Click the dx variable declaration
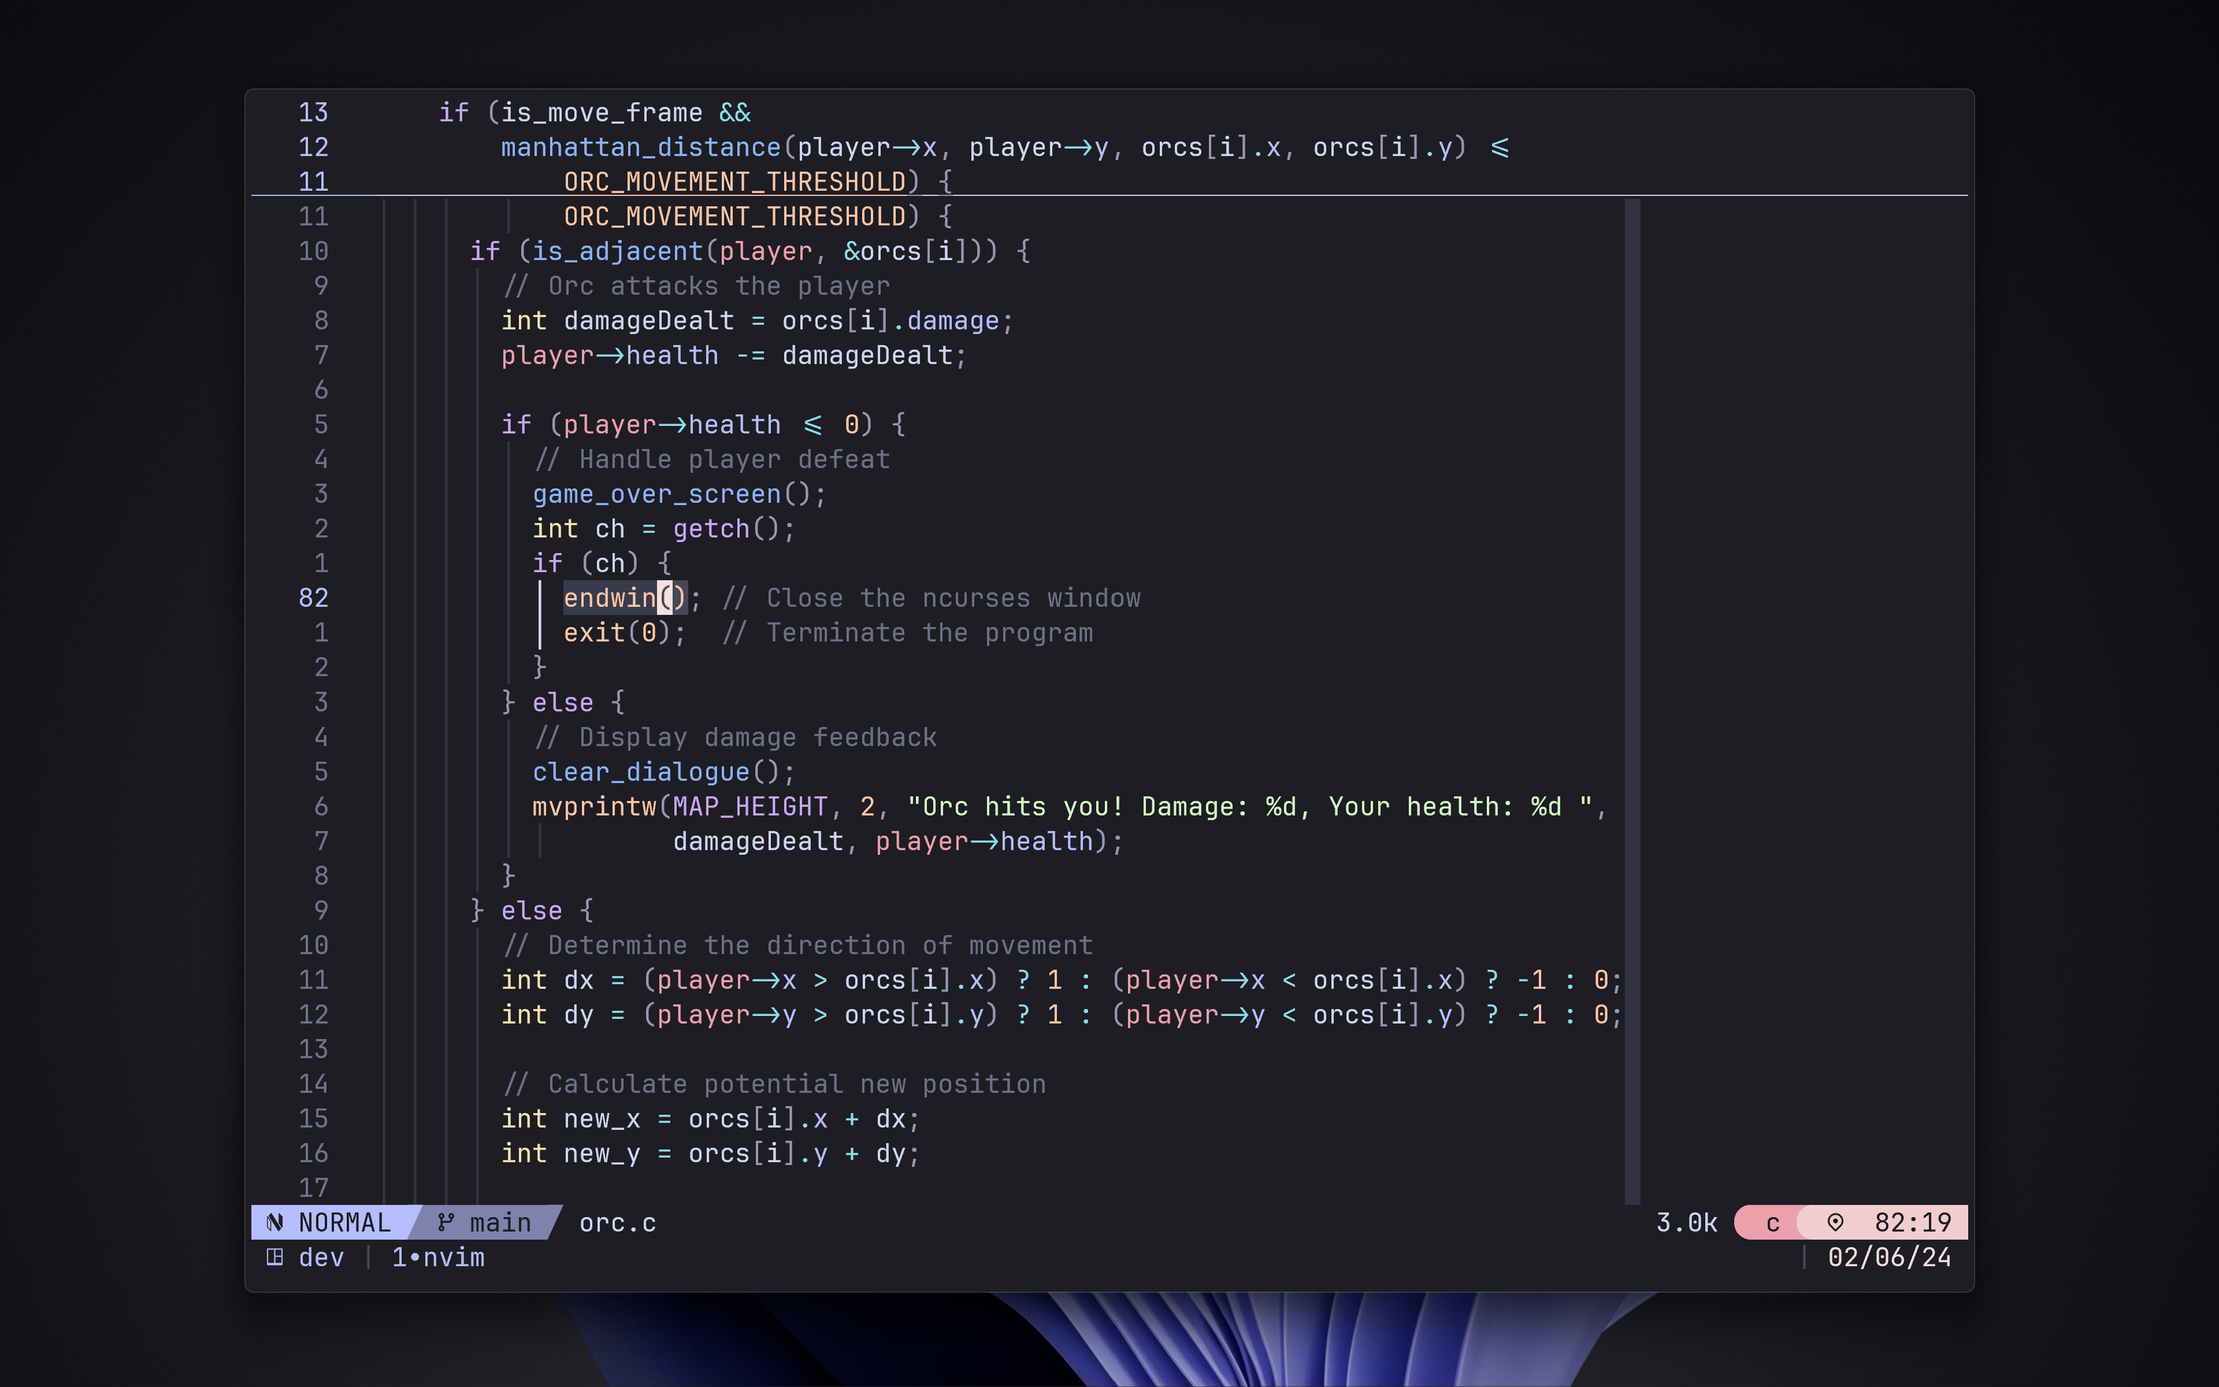 [1062, 981]
